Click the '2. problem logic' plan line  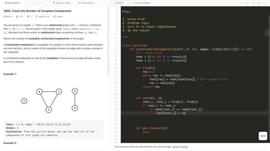(136, 23)
